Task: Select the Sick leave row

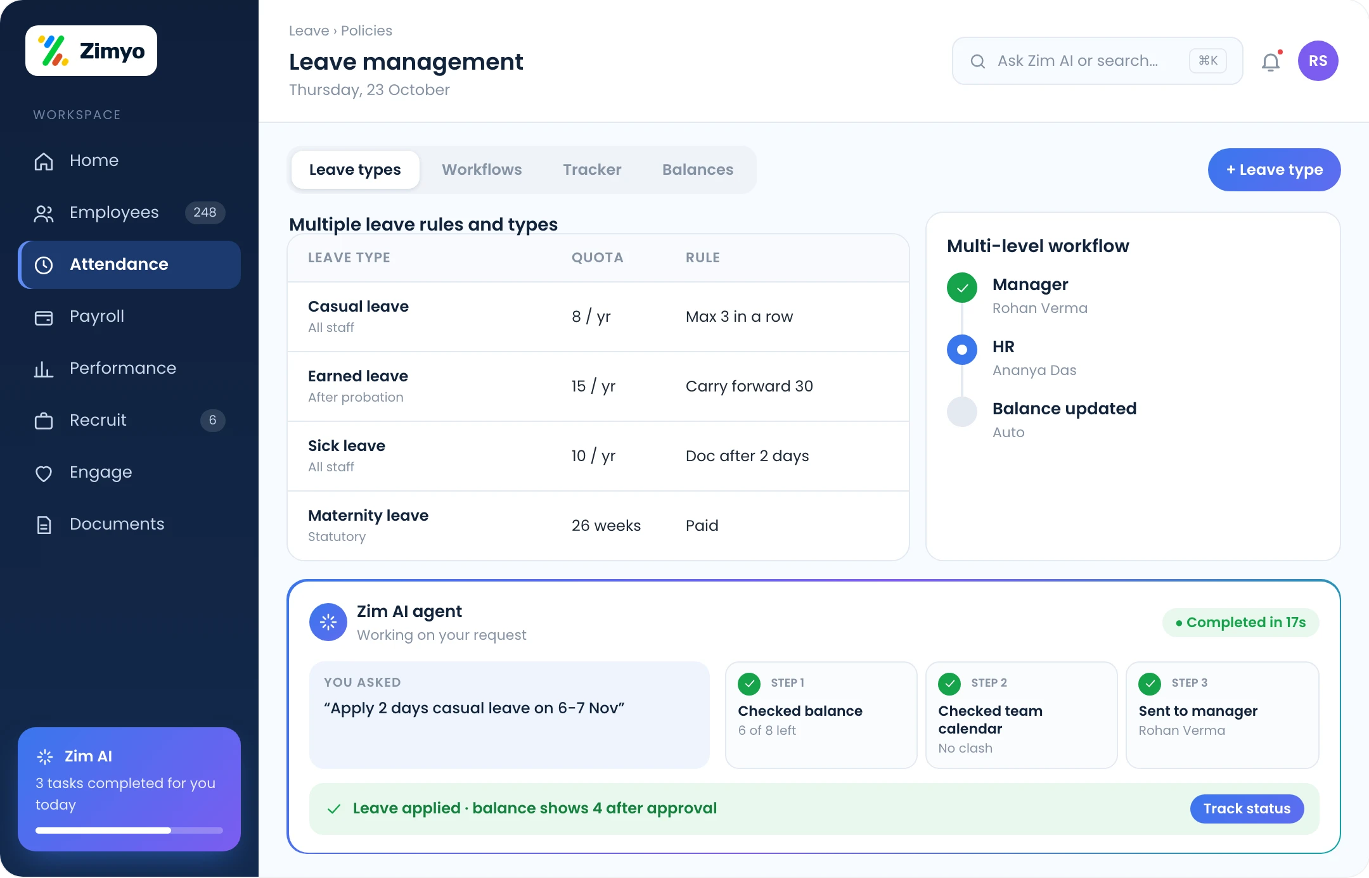Action: [598, 456]
